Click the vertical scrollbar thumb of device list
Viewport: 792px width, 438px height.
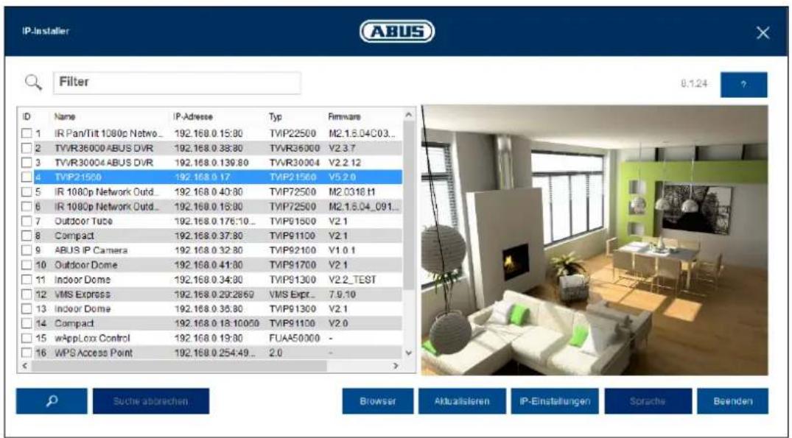(x=409, y=207)
